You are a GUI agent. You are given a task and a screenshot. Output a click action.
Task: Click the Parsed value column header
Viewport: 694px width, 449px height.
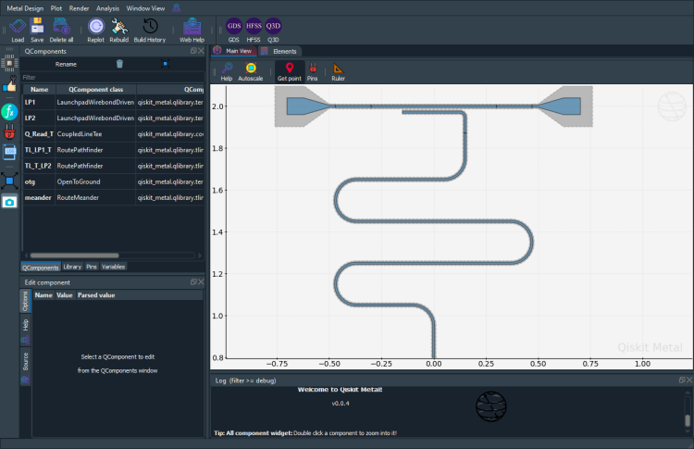(x=96, y=295)
